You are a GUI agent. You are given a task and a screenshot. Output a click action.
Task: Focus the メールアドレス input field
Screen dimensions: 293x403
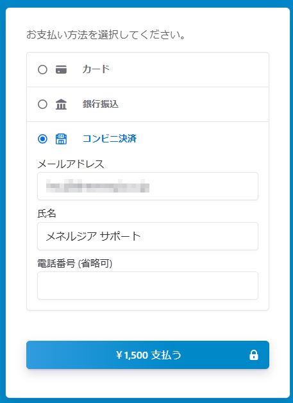click(x=147, y=186)
